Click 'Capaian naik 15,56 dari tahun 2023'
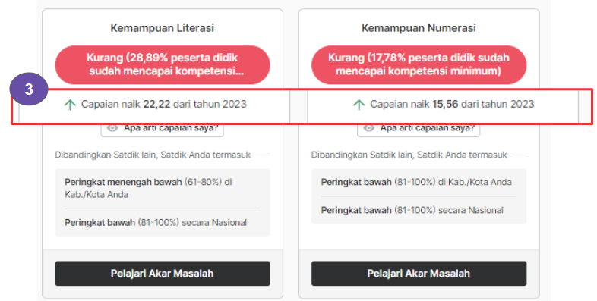Viewport: 597px width, 301px height. 453,104
